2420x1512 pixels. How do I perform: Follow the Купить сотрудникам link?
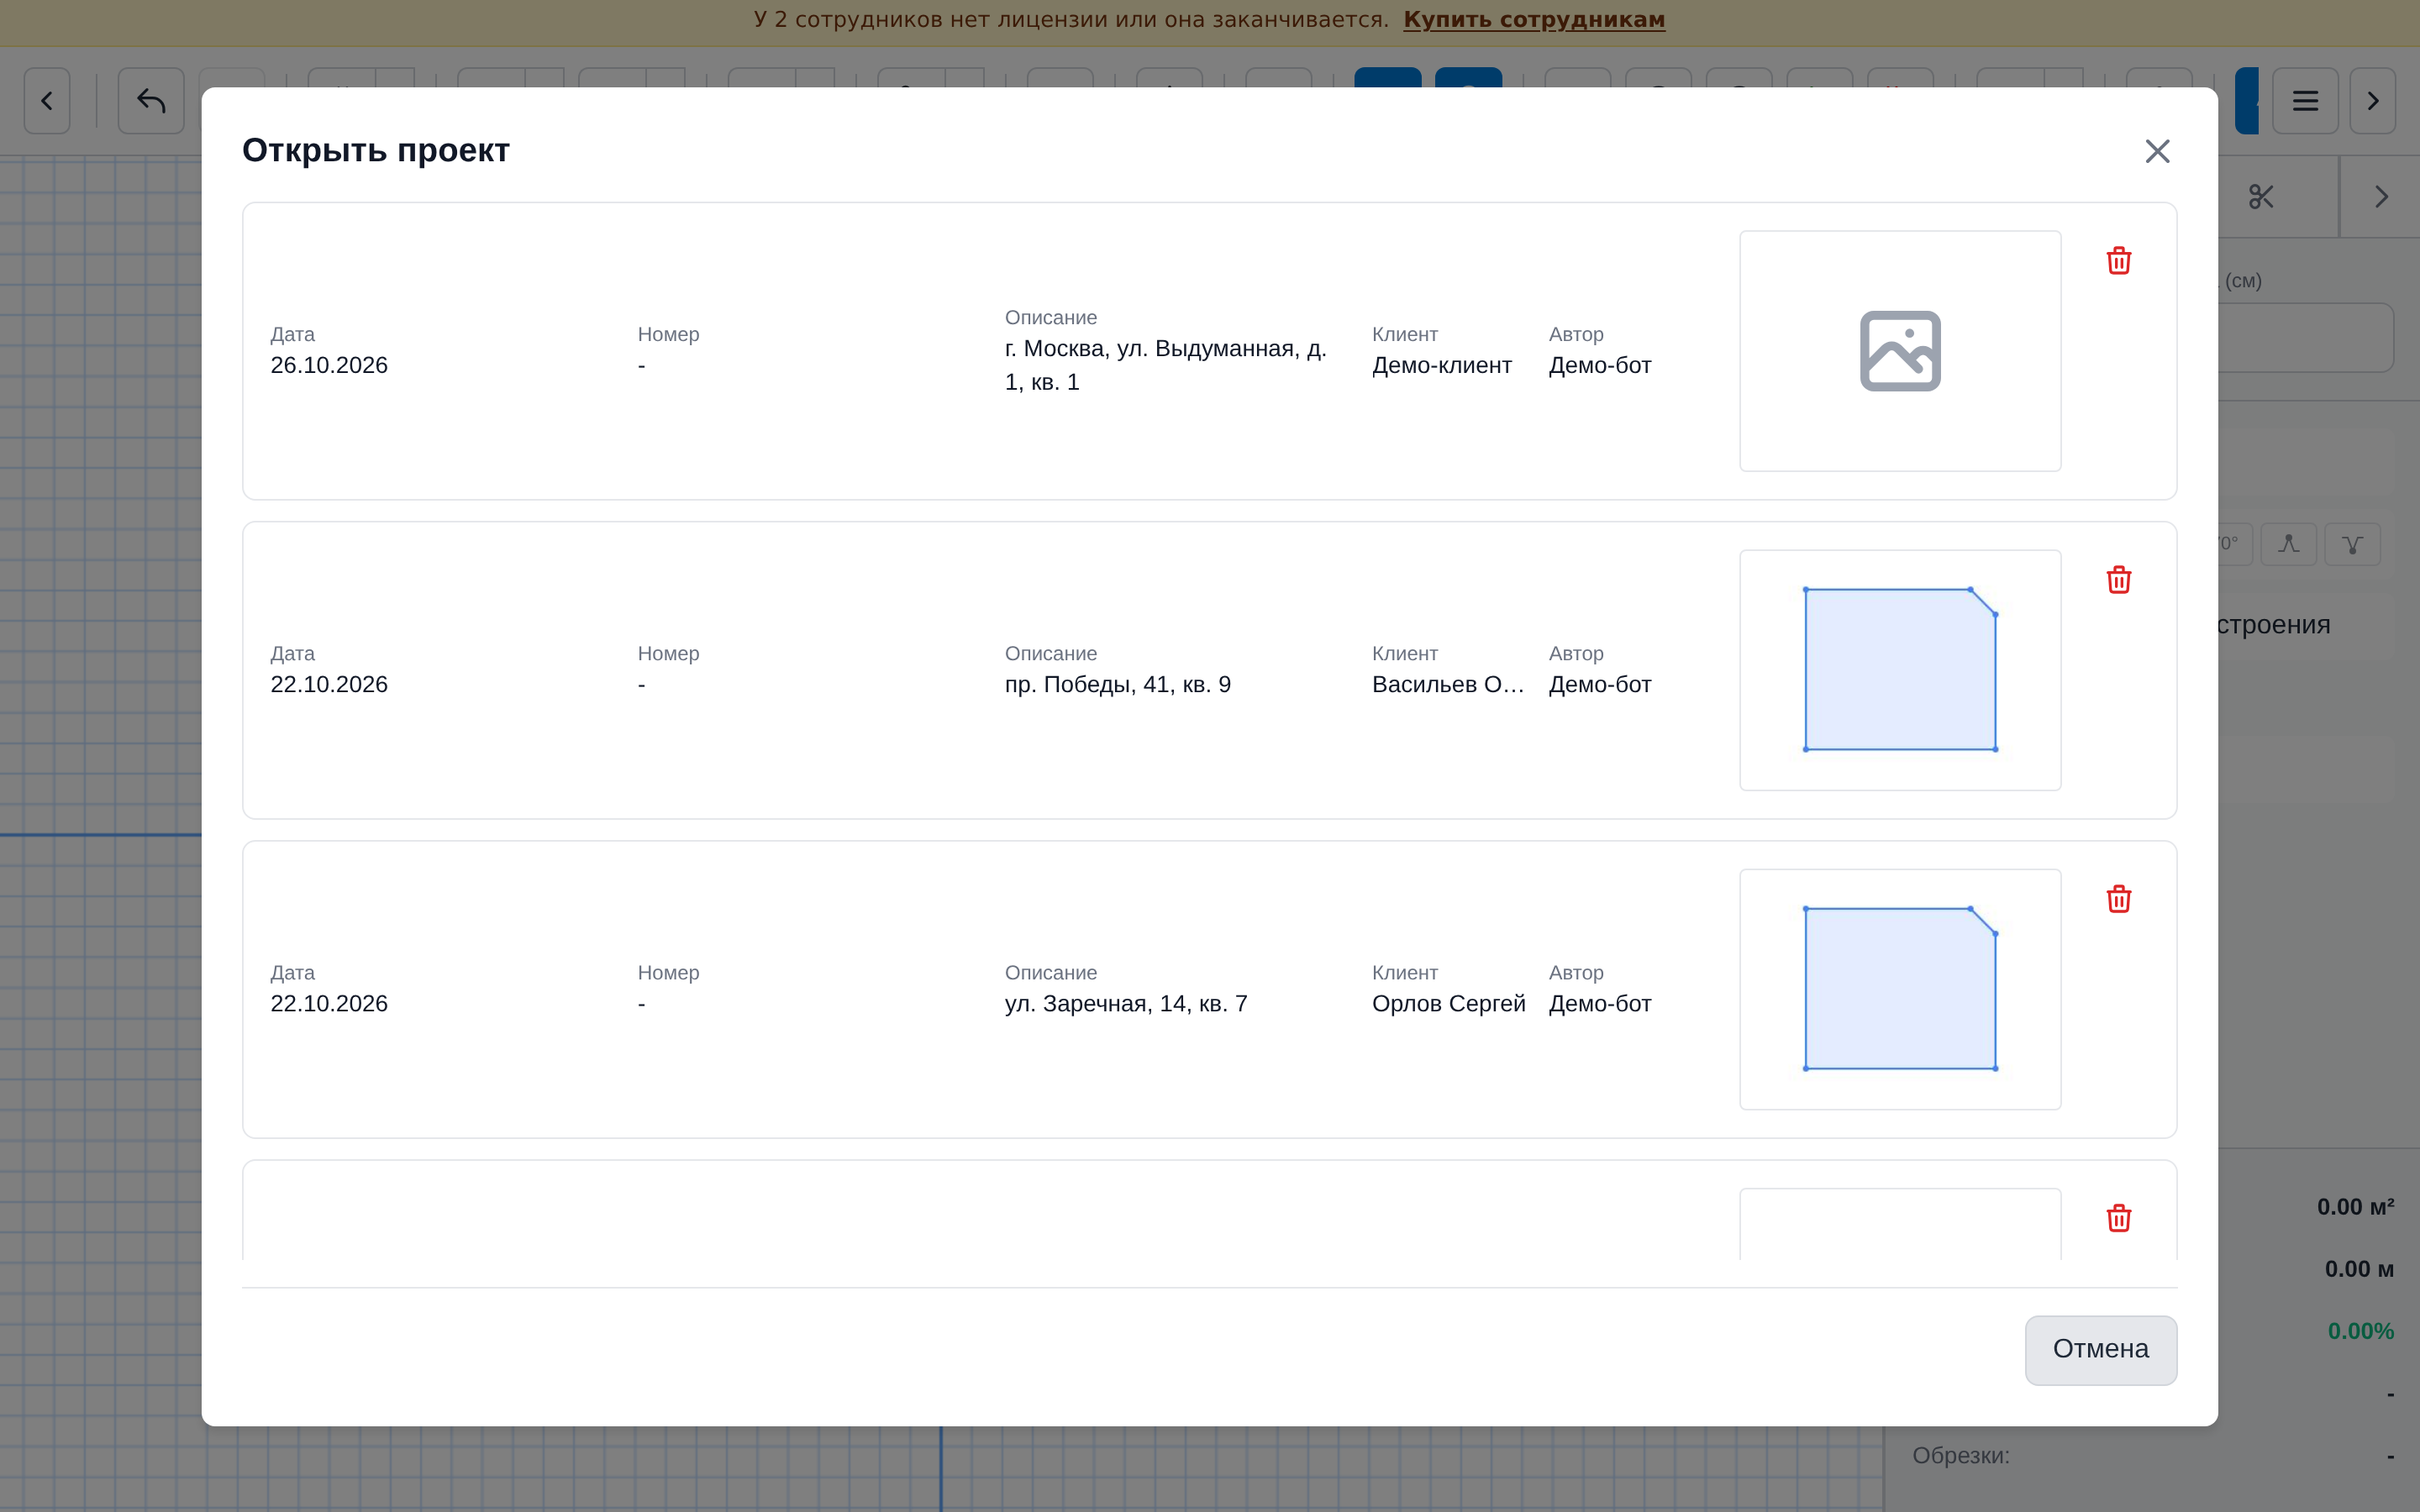click(1534, 20)
